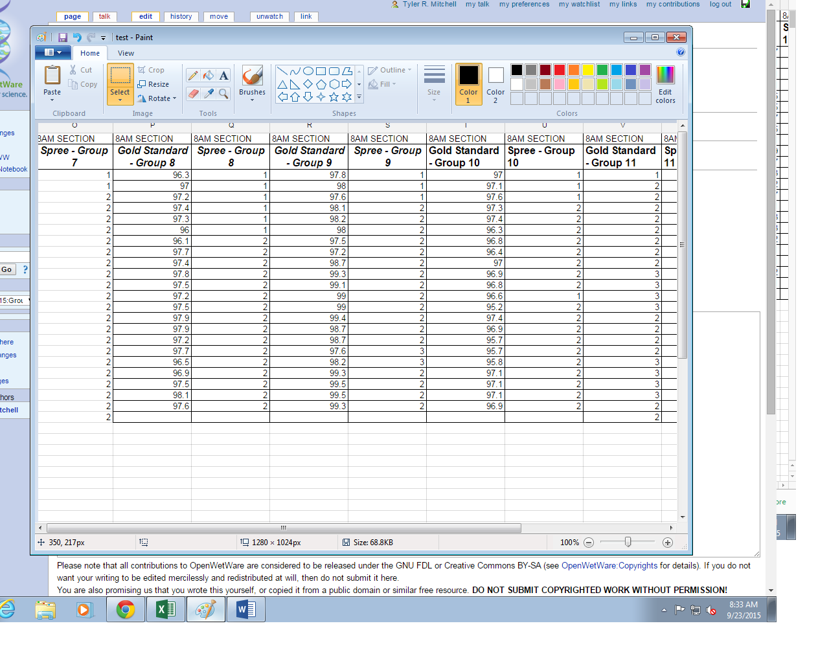Pick the red color swatch
Viewport: 829px width, 663px height.
[559, 70]
